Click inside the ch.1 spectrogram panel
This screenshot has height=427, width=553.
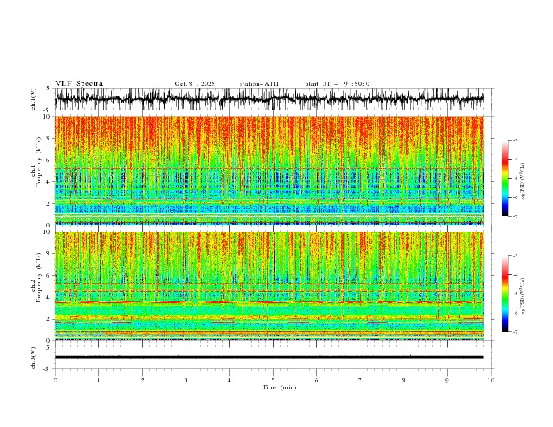click(269, 170)
